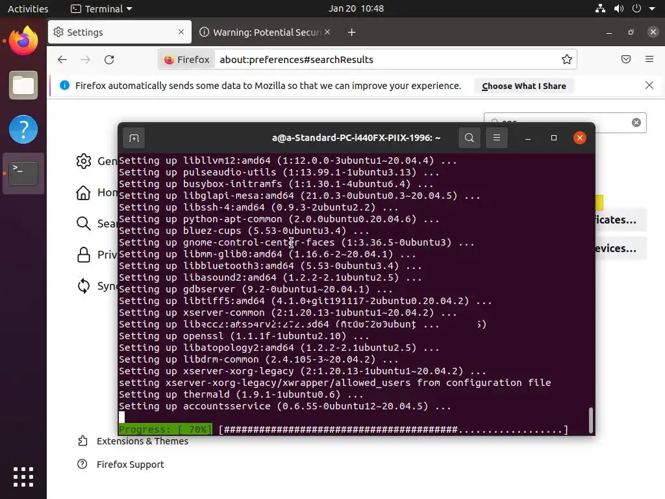Open Firefox Support link
This screenshot has height=499, width=665.
(x=120, y=464)
